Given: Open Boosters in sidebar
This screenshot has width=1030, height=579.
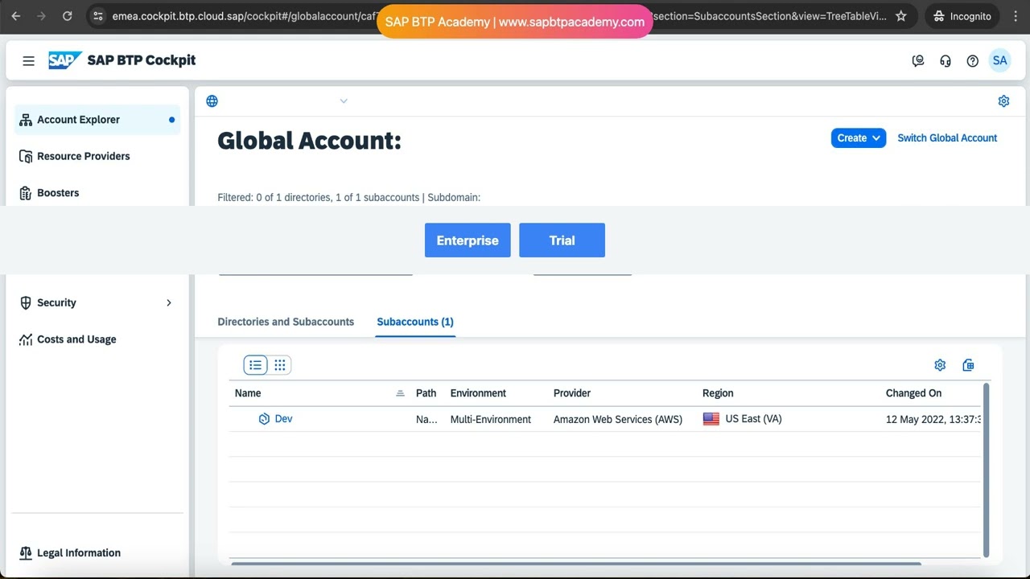Looking at the screenshot, I should point(97,193).
